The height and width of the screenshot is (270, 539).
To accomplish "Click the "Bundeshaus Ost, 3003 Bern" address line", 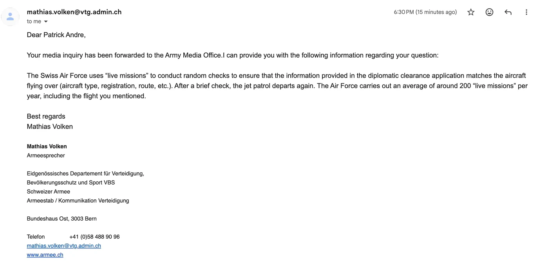I will click(61, 219).
